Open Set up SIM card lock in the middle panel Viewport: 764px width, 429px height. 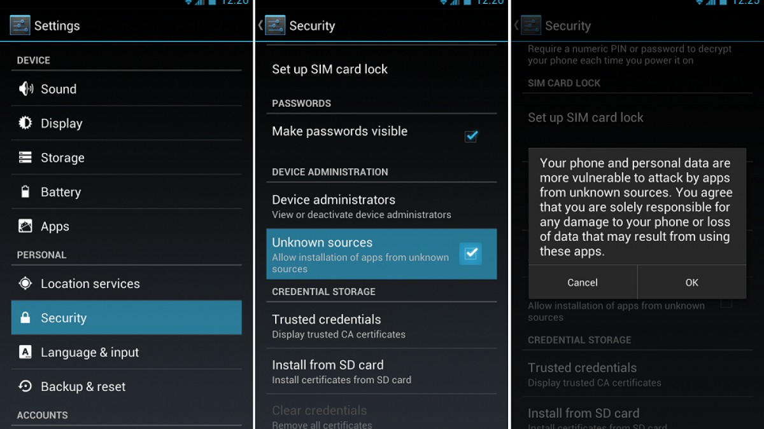[381, 69]
